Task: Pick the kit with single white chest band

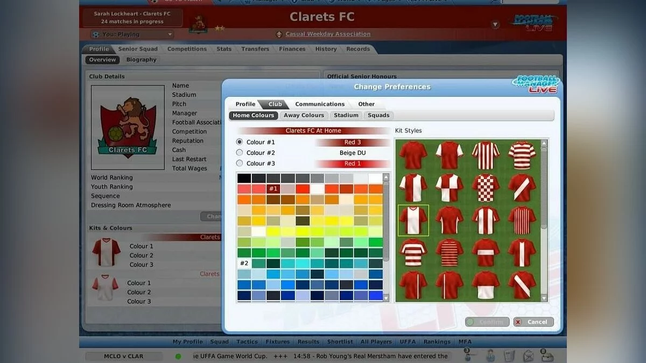Action: [486, 252]
